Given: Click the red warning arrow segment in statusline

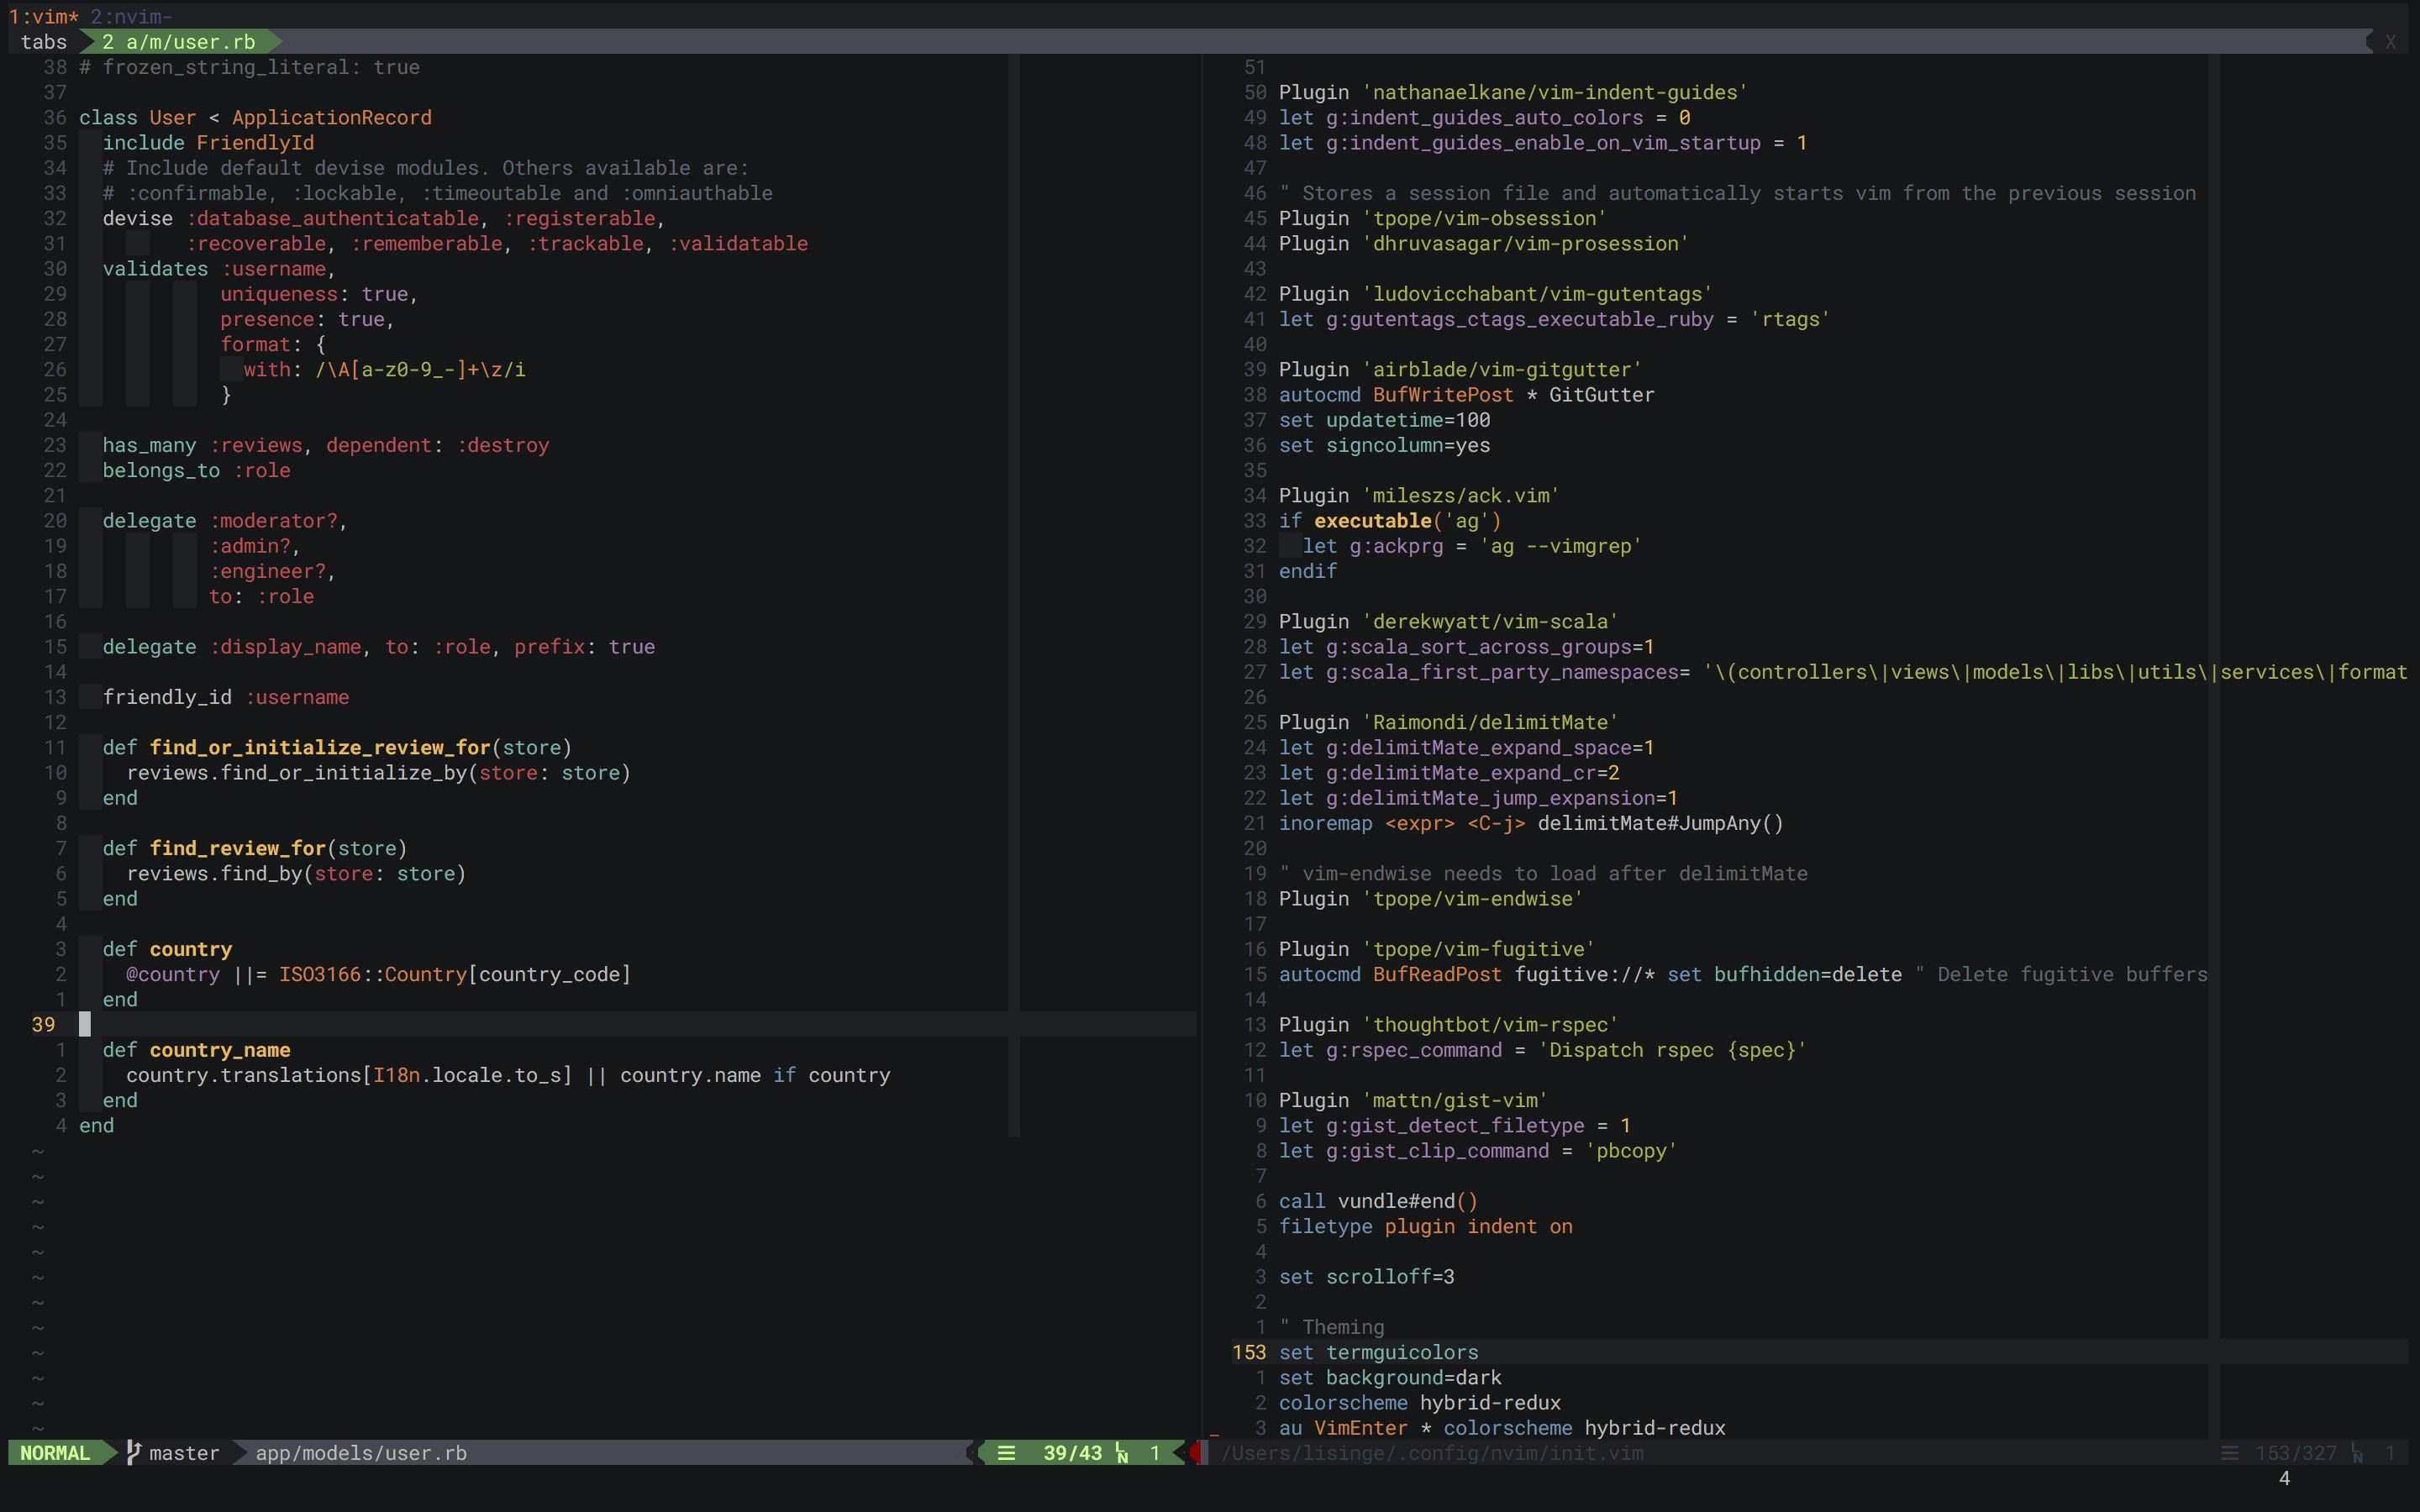Looking at the screenshot, I should (1196, 1452).
